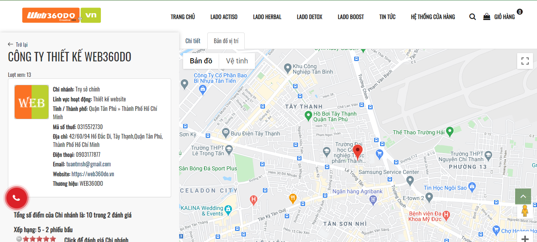
Task: Open the LADO ACTISO menu
Action: 224,17
